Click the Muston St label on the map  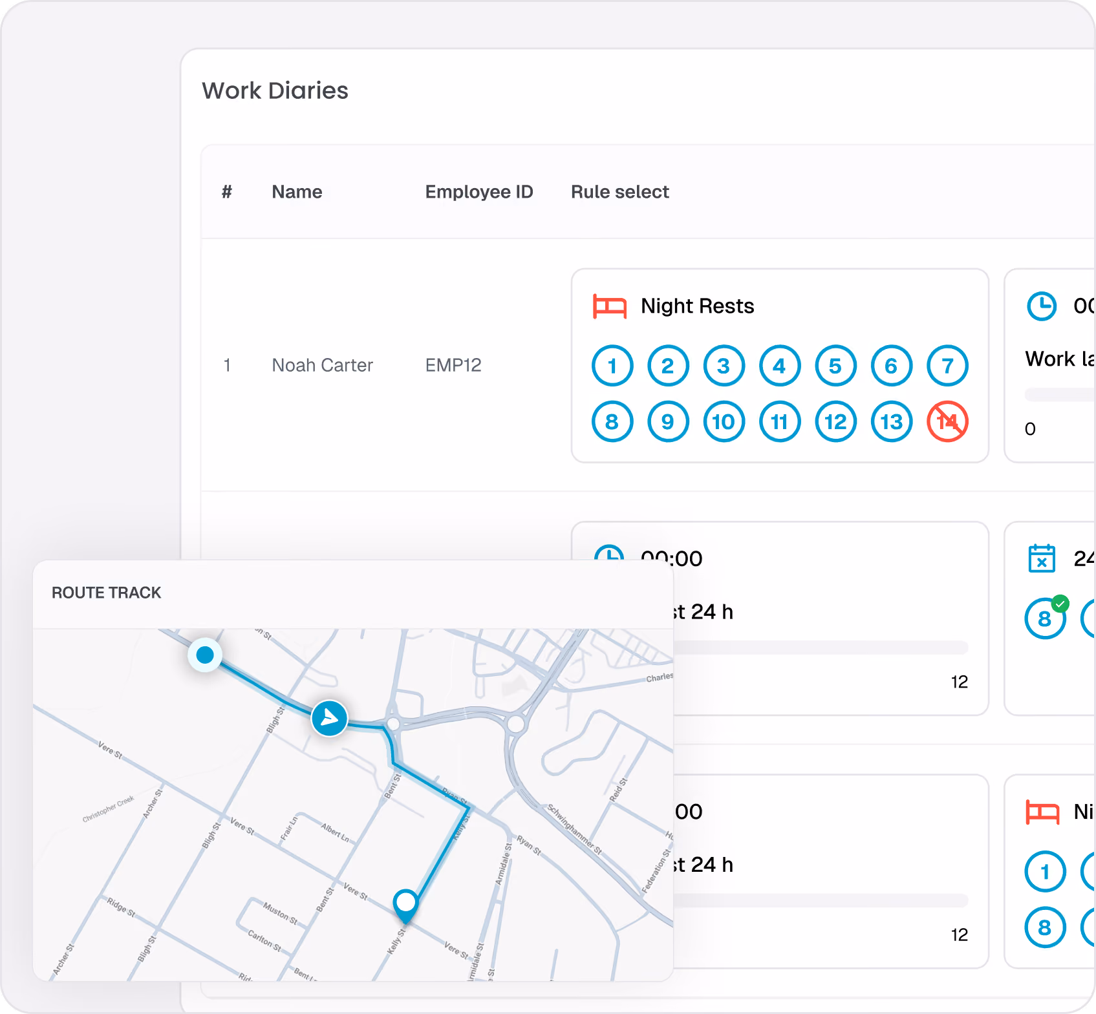[280, 914]
